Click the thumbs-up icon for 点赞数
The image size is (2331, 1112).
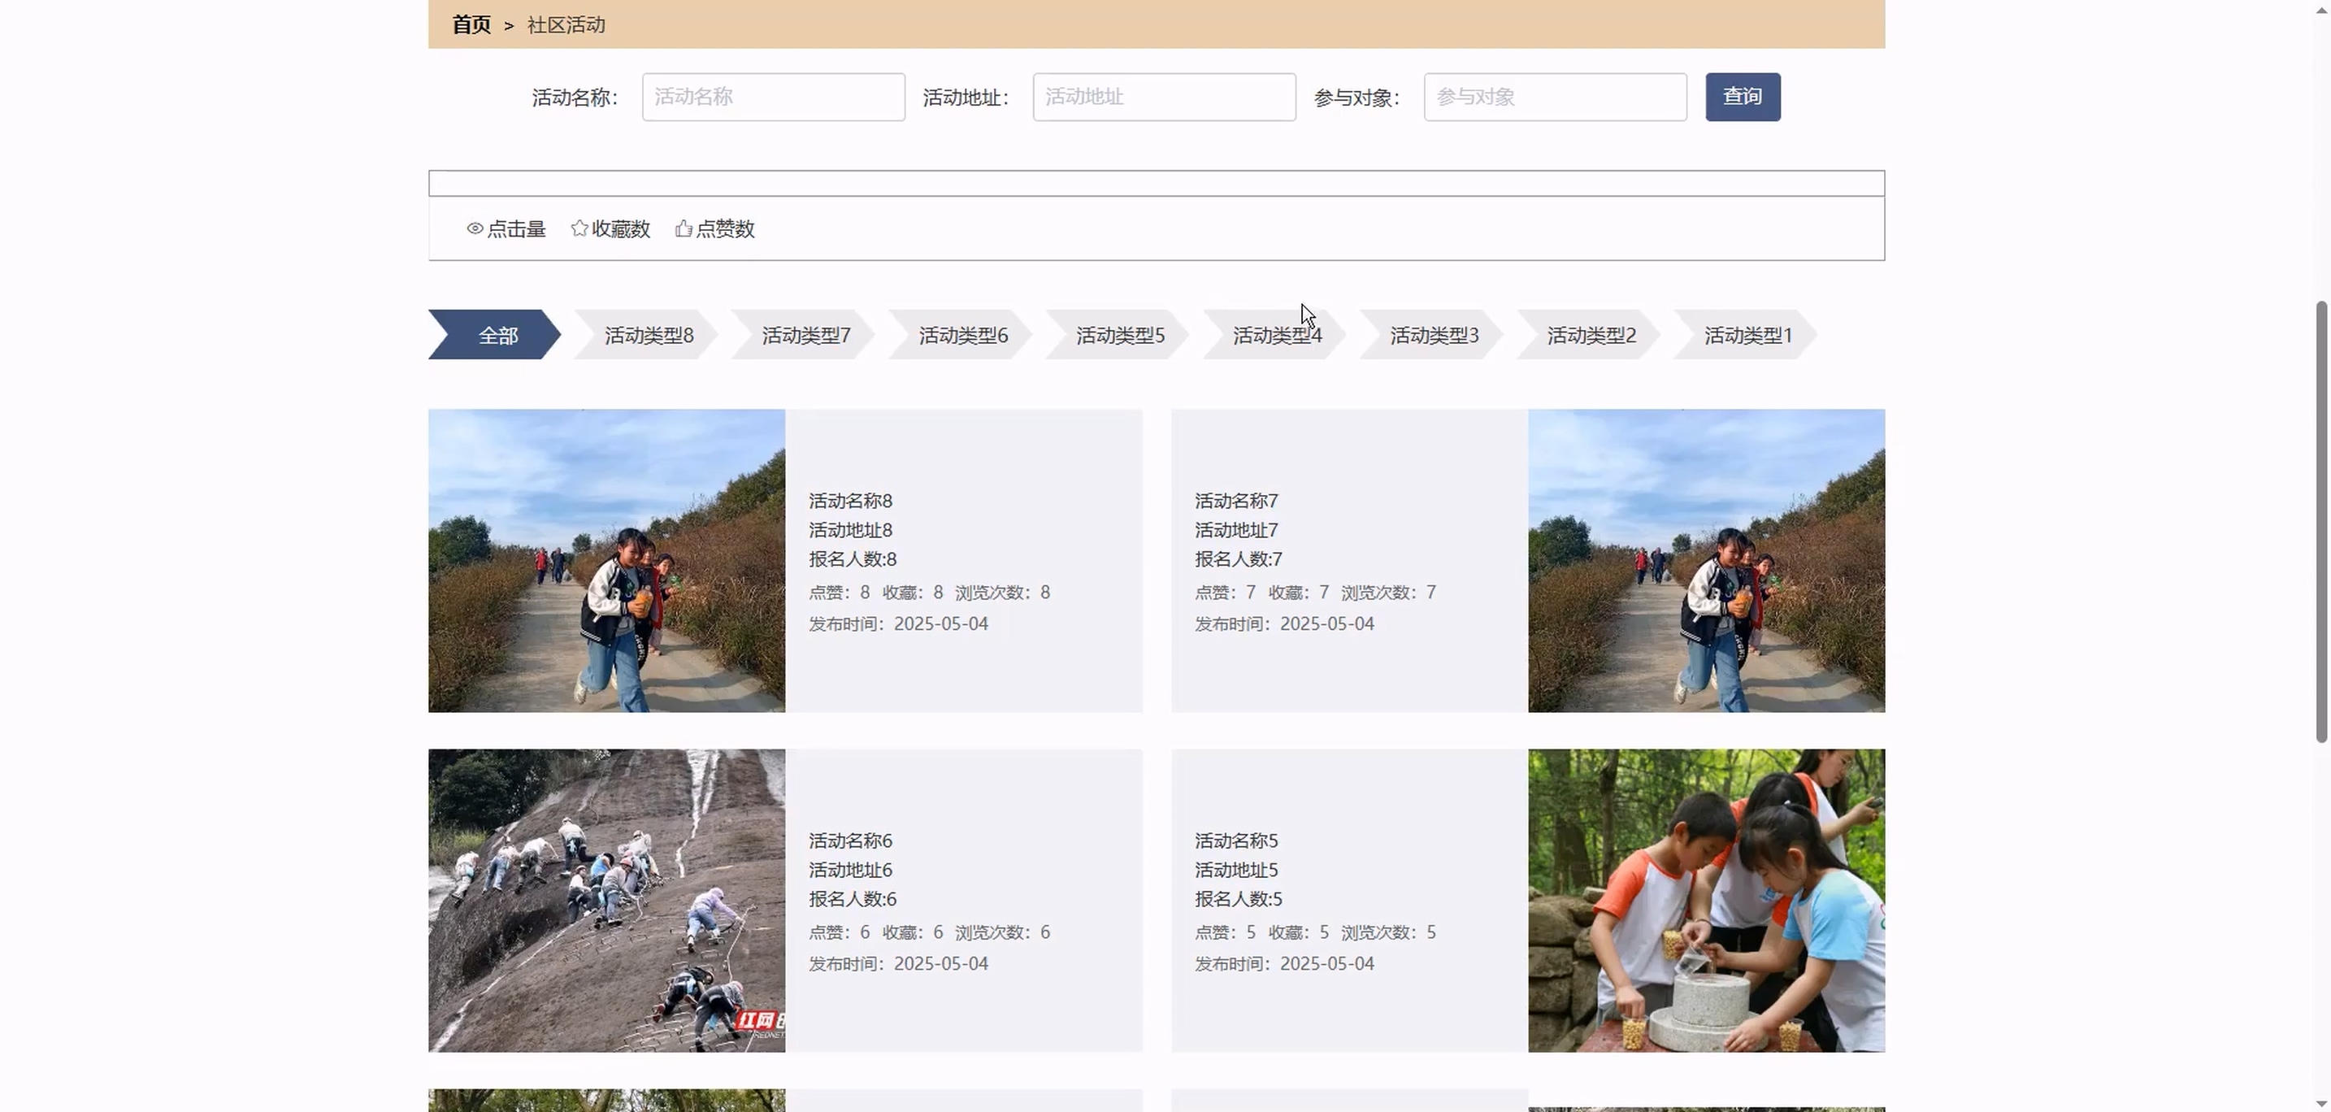click(684, 229)
